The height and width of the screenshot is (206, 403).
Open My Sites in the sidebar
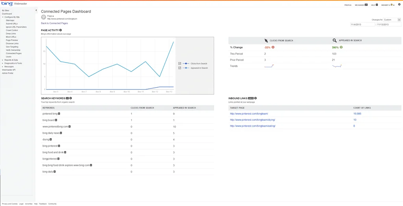[x=6, y=11]
